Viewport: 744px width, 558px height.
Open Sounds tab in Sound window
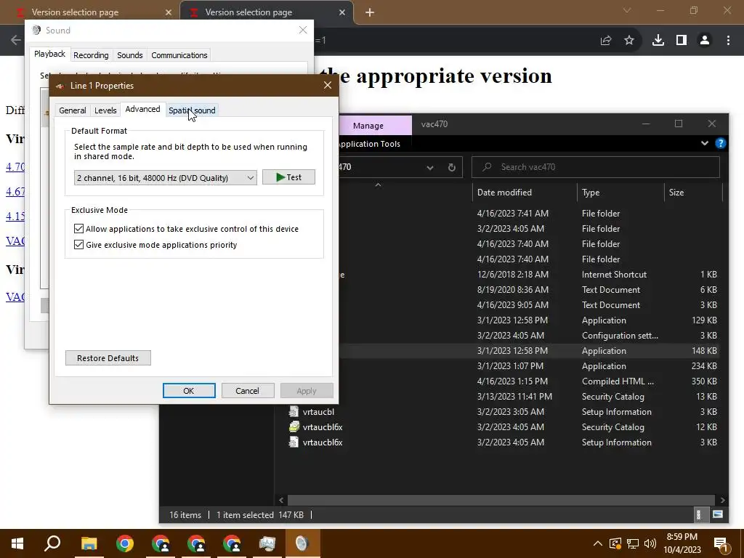129,55
